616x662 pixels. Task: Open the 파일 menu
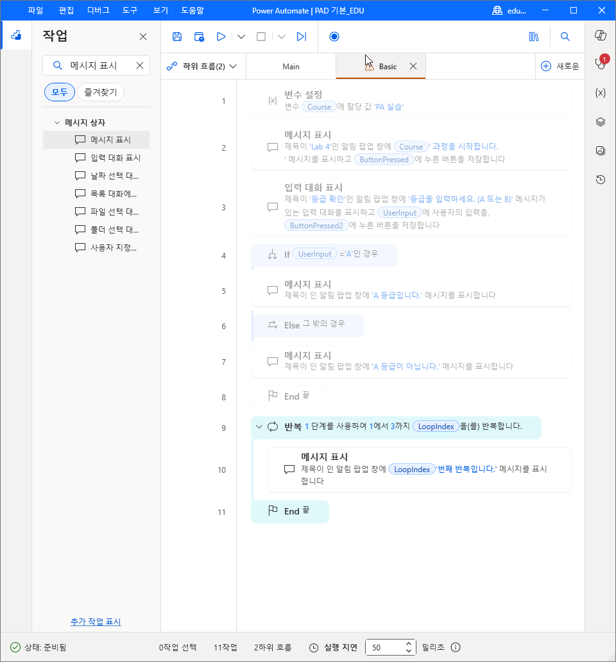35,10
